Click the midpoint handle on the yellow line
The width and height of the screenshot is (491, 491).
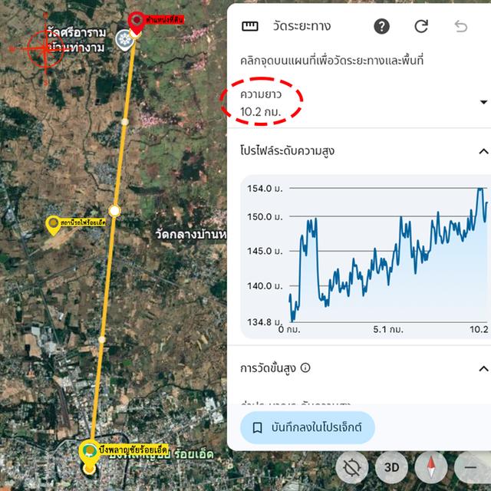pyautogui.click(x=114, y=211)
